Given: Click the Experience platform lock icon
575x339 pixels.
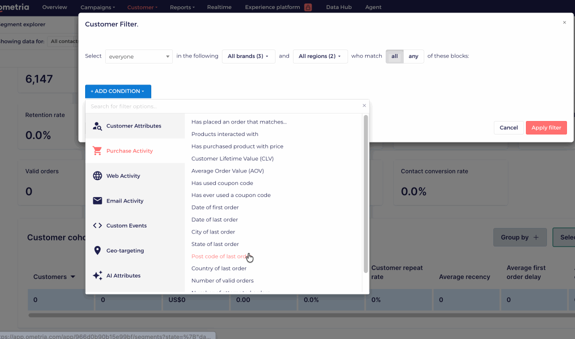Looking at the screenshot, I should coord(308,7).
